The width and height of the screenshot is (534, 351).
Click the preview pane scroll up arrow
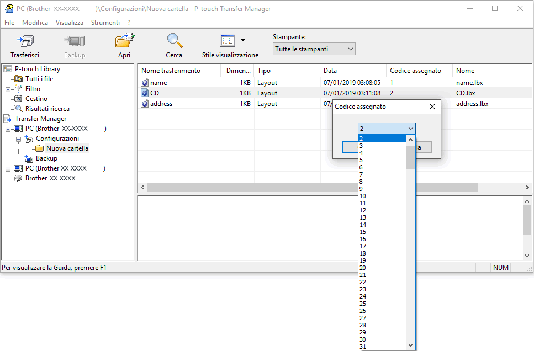(x=527, y=201)
